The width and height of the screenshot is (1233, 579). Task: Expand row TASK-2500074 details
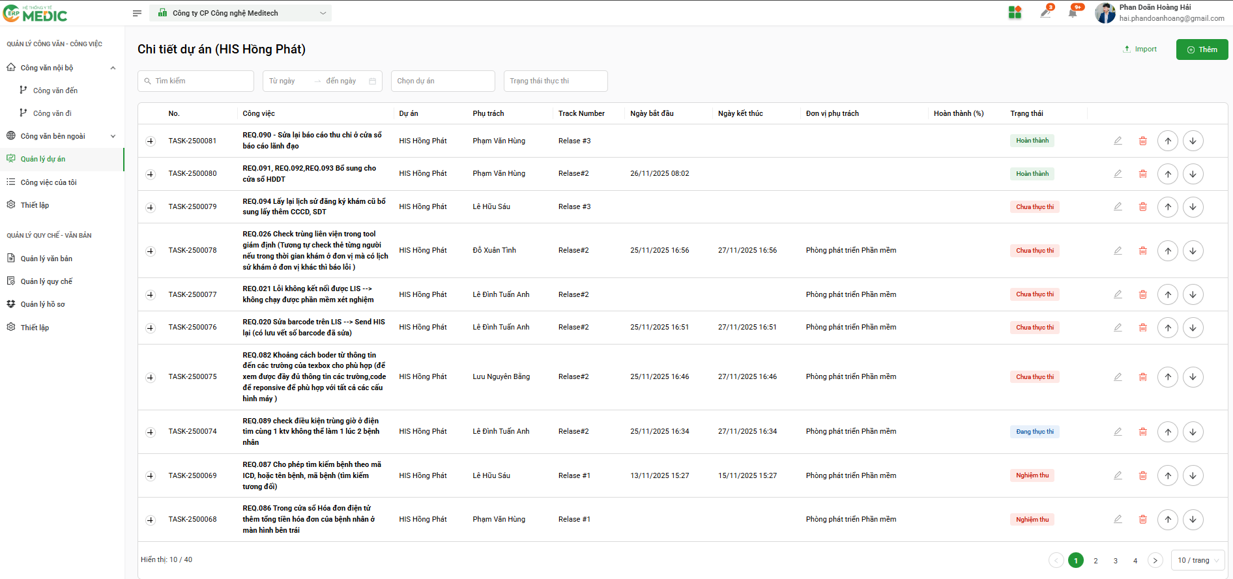(151, 432)
